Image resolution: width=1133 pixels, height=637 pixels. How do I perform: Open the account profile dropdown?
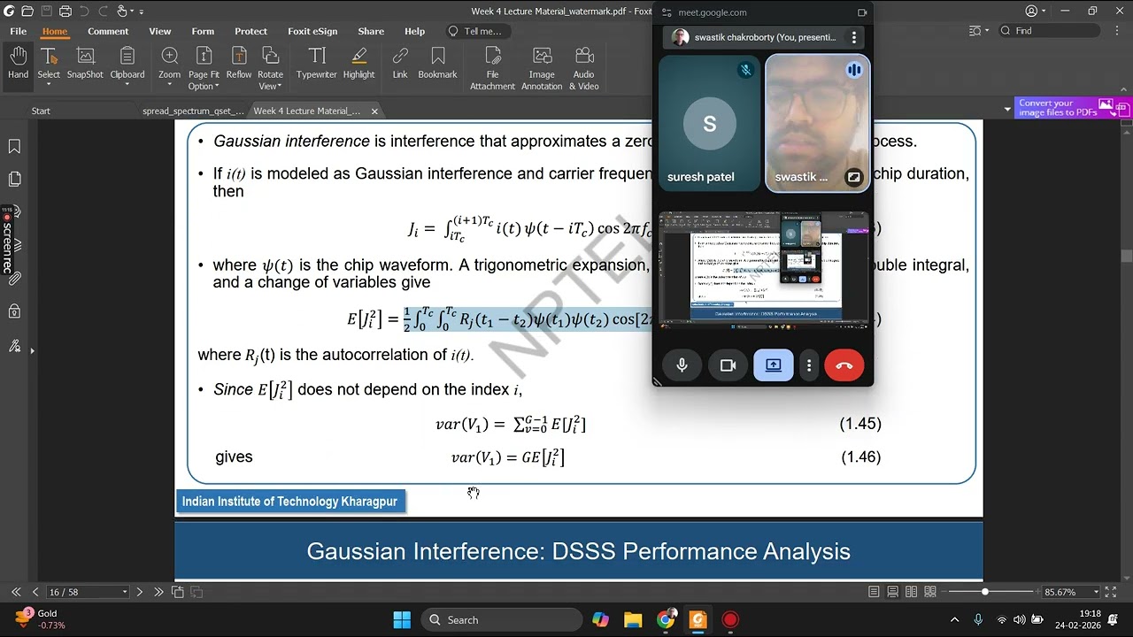coord(1037,12)
